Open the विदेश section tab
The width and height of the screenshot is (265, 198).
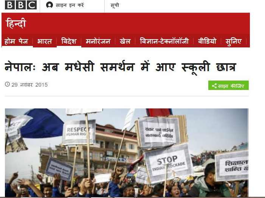click(x=69, y=41)
